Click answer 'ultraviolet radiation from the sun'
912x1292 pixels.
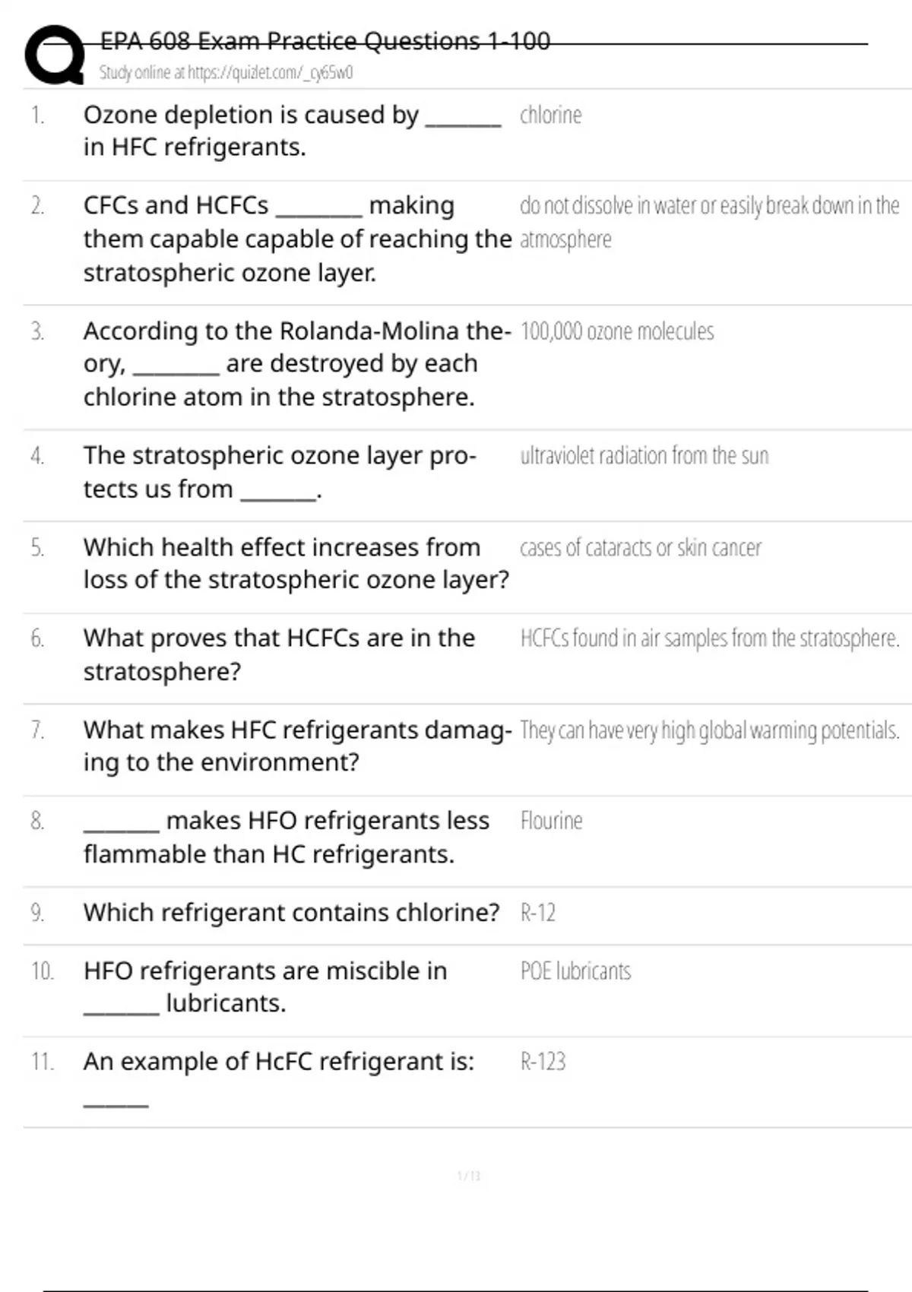[644, 455]
